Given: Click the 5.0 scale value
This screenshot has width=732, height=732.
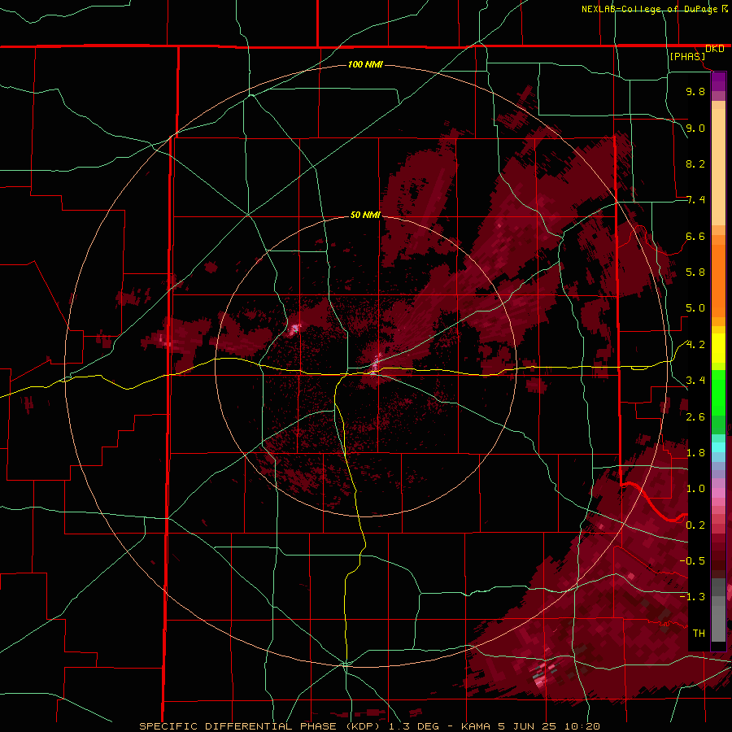Looking at the screenshot, I should 695,308.
